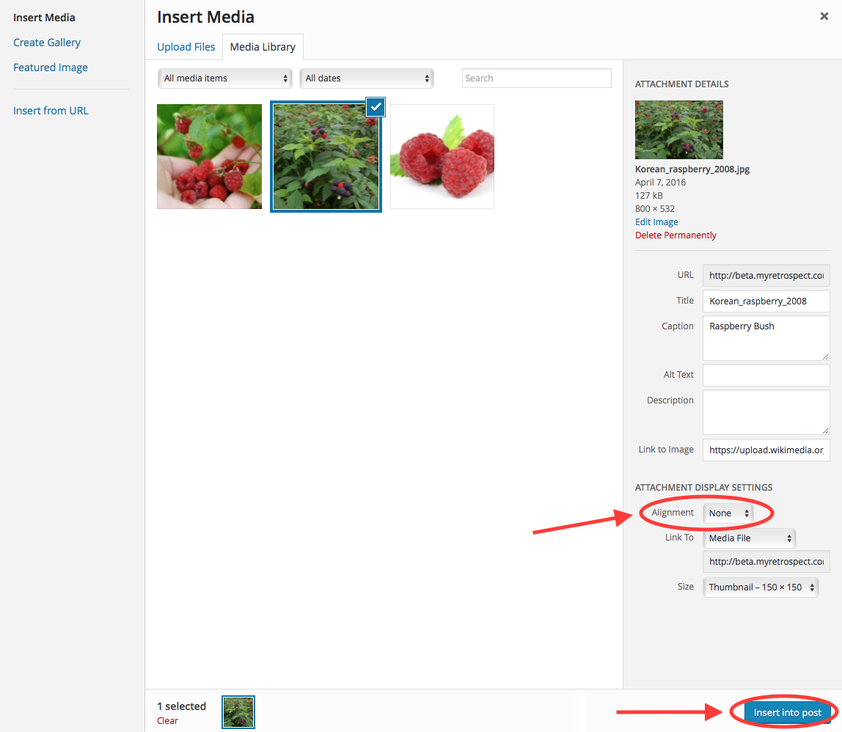Click the 1 selected label
Viewport: 842px width, 732px height.
pyautogui.click(x=181, y=706)
